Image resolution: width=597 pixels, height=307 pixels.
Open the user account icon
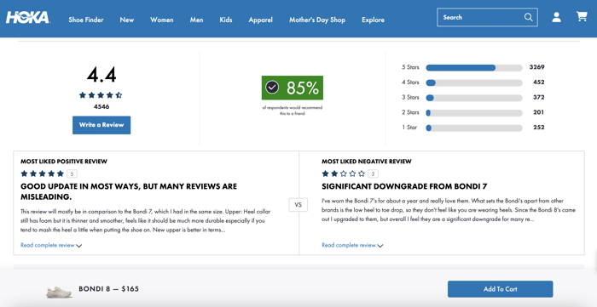coord(556,17)
